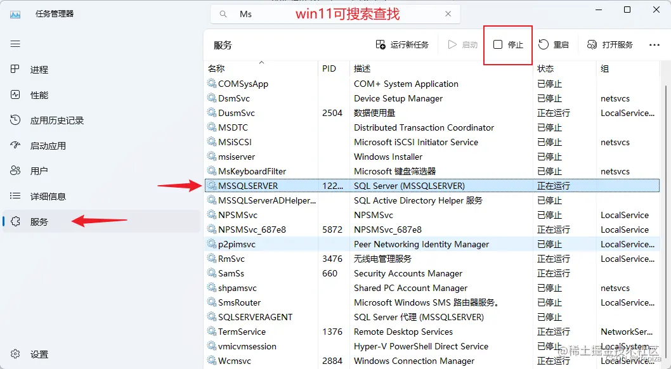Open Task Manager 设置
Viewport: 671px width, 369px height.
(38, 354)
